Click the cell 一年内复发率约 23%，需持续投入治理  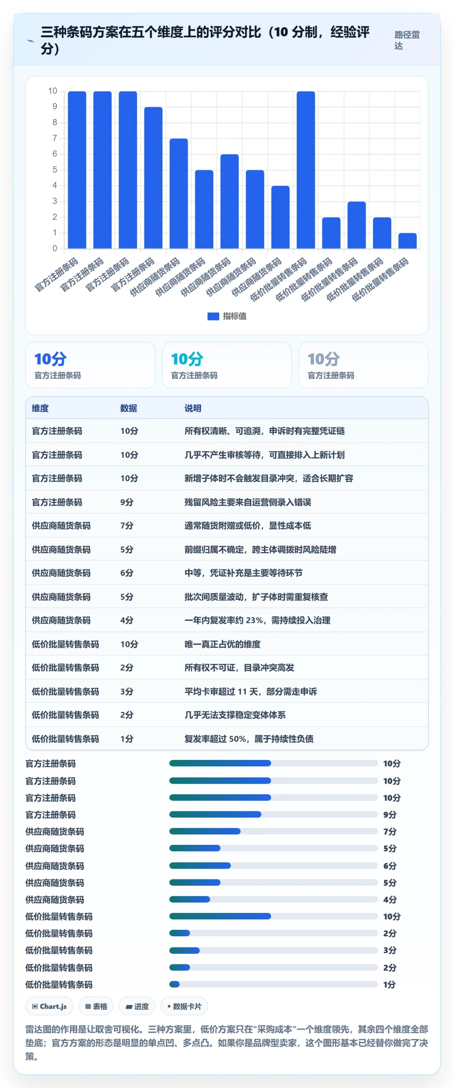(257, 620)
